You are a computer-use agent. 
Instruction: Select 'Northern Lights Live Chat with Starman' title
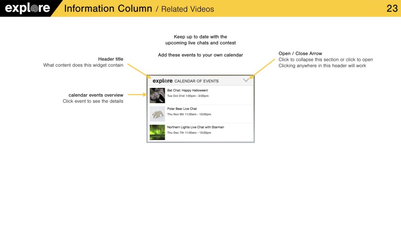pos(195,127)
